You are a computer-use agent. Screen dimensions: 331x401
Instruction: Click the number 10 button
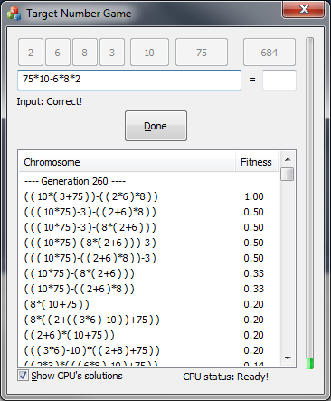click(149, 53)
